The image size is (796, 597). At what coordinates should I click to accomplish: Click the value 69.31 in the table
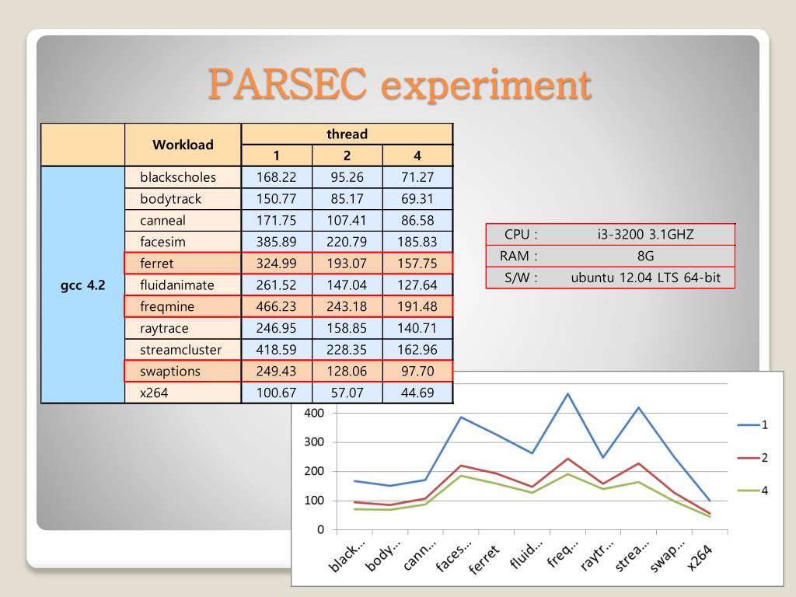pyautogui.click(x=417, y=198)
